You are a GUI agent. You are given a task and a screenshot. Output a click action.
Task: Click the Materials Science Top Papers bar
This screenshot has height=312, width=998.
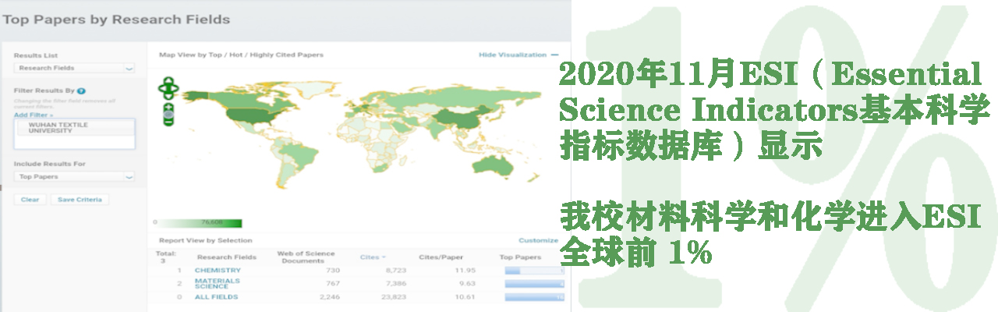click(x=534, y=284)
